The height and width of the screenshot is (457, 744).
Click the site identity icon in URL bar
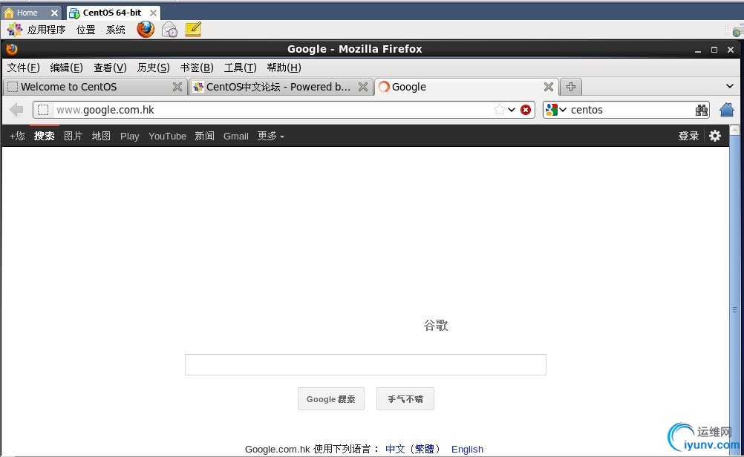(x=43, y=110)
